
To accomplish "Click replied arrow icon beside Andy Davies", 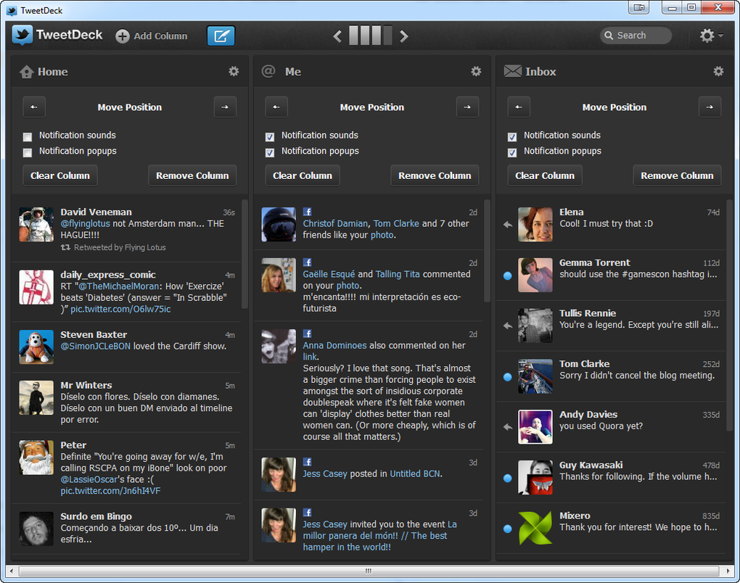I will pos(508,427).
